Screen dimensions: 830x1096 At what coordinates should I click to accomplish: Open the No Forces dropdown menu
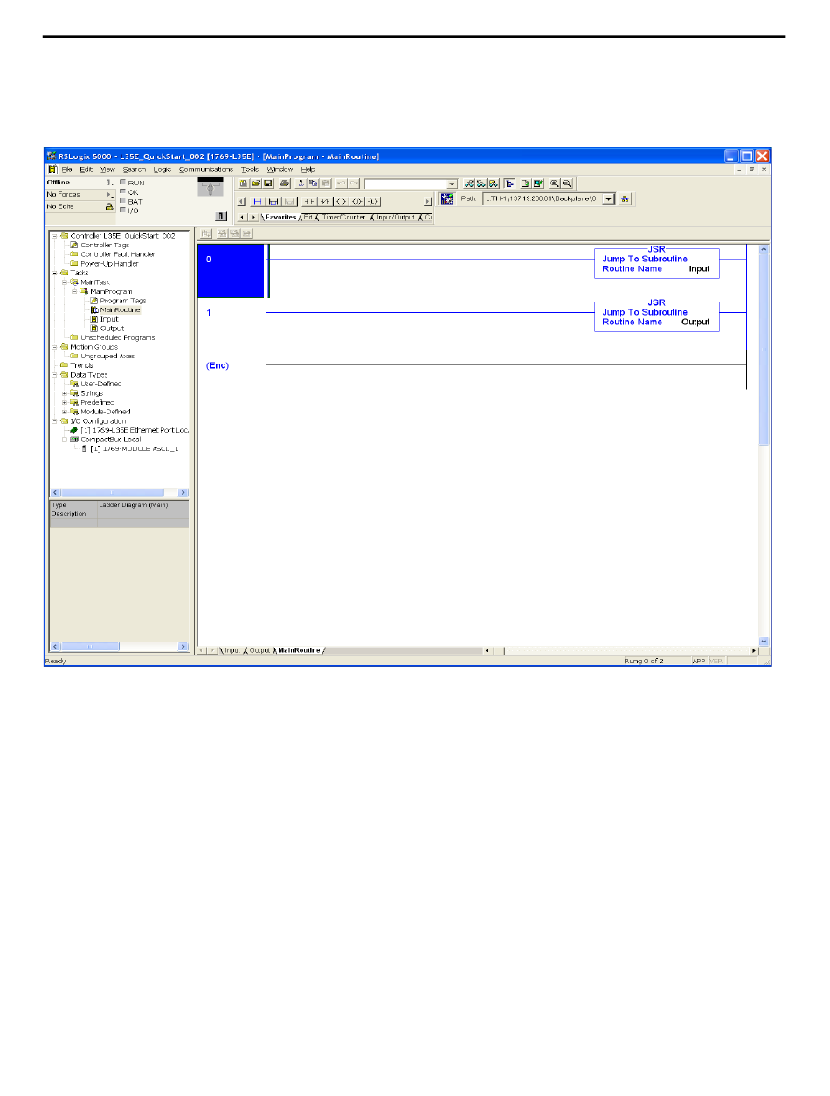110,194
